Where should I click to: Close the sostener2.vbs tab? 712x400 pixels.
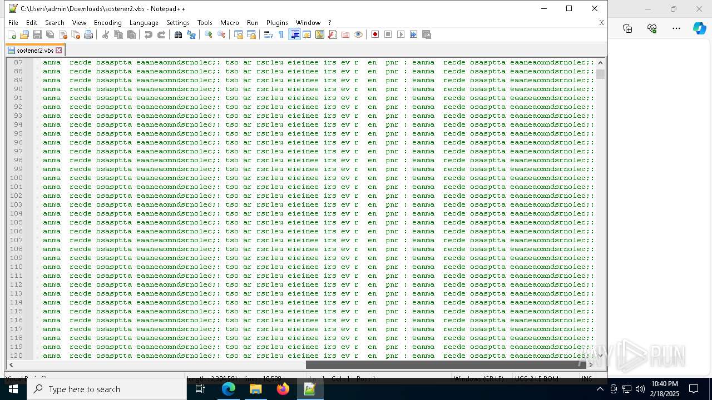point(59,50)
